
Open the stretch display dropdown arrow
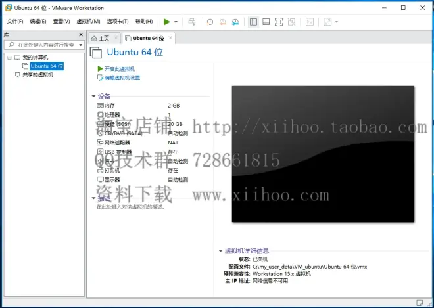pos(337,22)
